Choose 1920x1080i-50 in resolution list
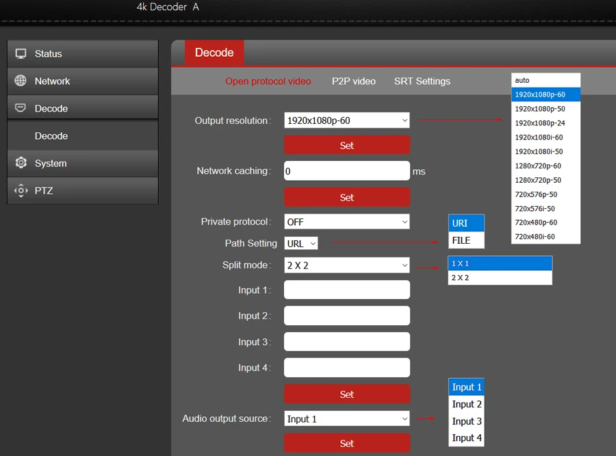The height and width of the screenshot is (456, 616). 546,151
